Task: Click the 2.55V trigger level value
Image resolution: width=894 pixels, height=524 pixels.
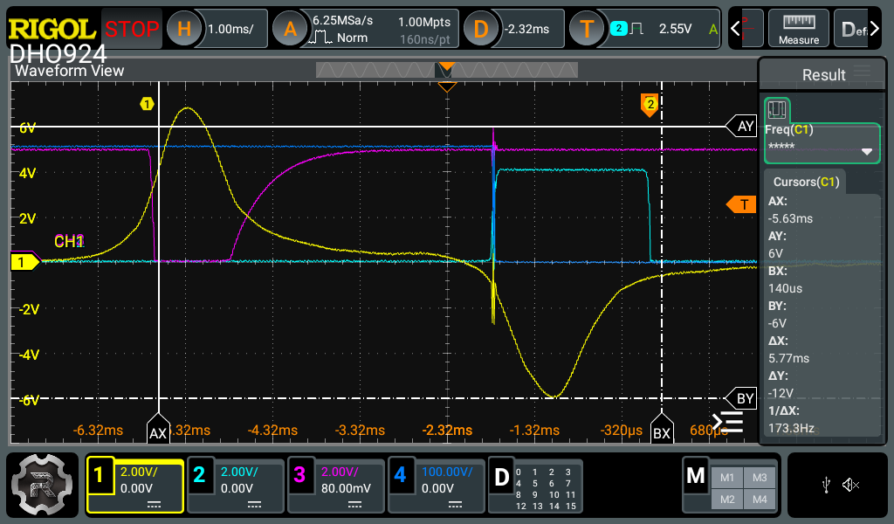Action: [x=675, y=29]
